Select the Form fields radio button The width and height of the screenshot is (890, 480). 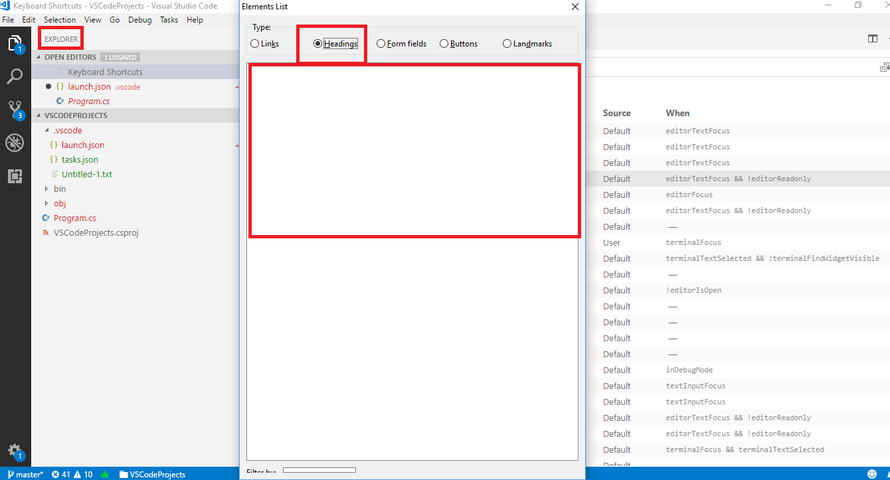click(380, 43)
